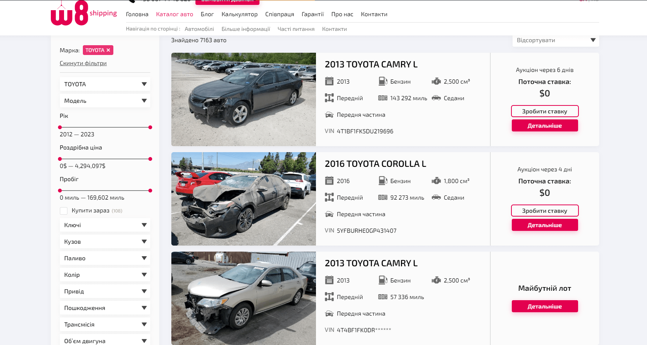Click Зробити ставку for 2013 Camry

[545, 111]
